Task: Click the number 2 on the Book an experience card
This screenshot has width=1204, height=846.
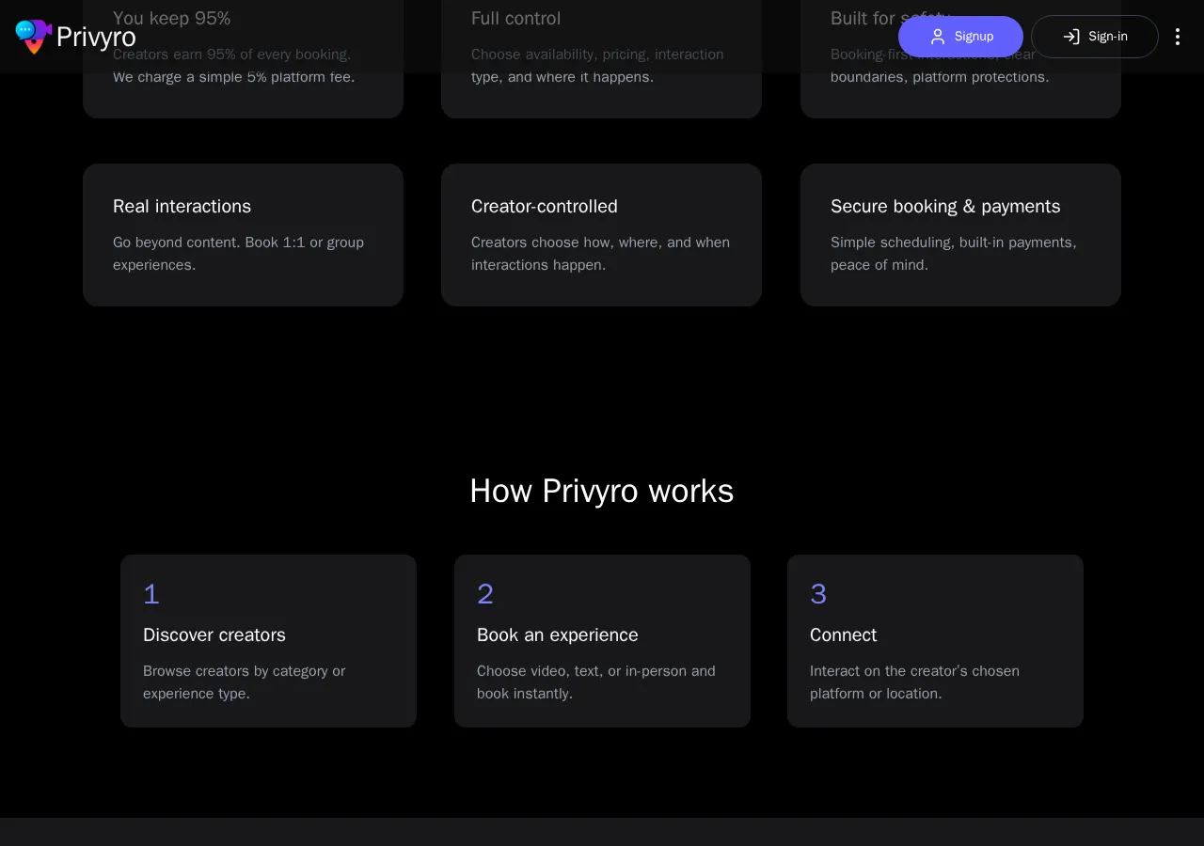Action: 485,594
